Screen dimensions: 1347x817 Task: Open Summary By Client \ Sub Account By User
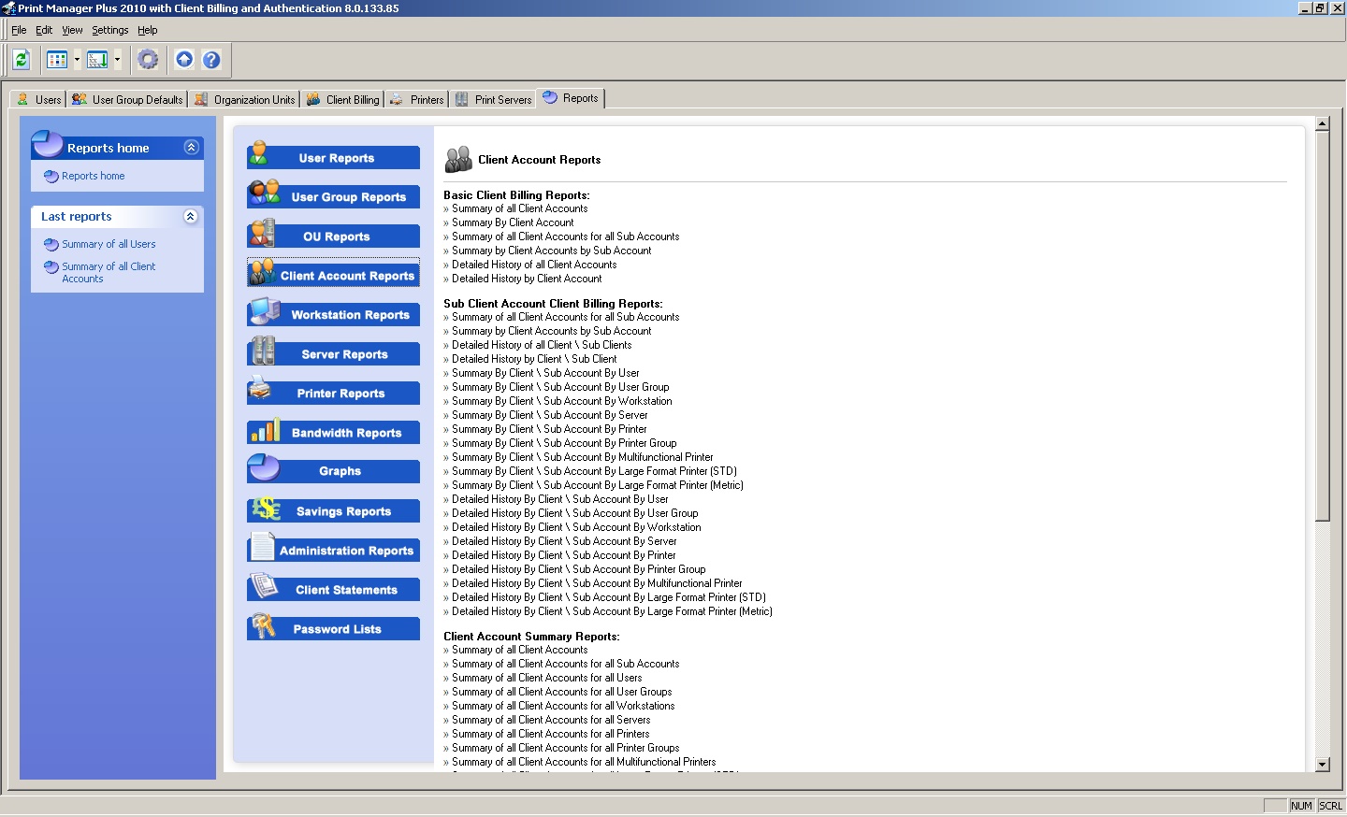545,373
